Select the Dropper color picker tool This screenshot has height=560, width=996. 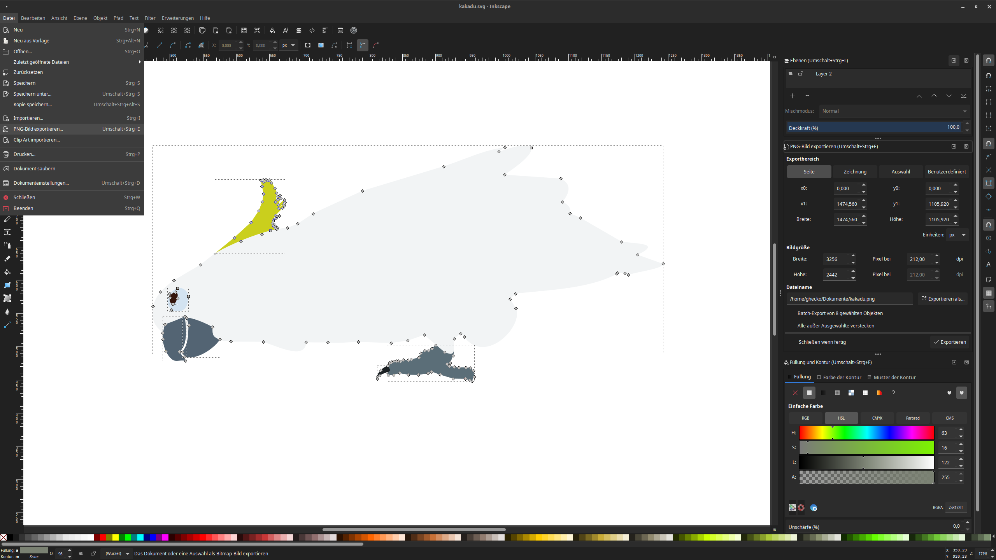(7, 311)
